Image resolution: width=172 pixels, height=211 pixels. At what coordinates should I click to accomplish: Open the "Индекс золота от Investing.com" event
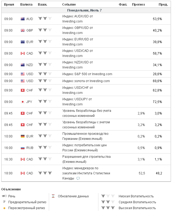(x=86, y=81)
